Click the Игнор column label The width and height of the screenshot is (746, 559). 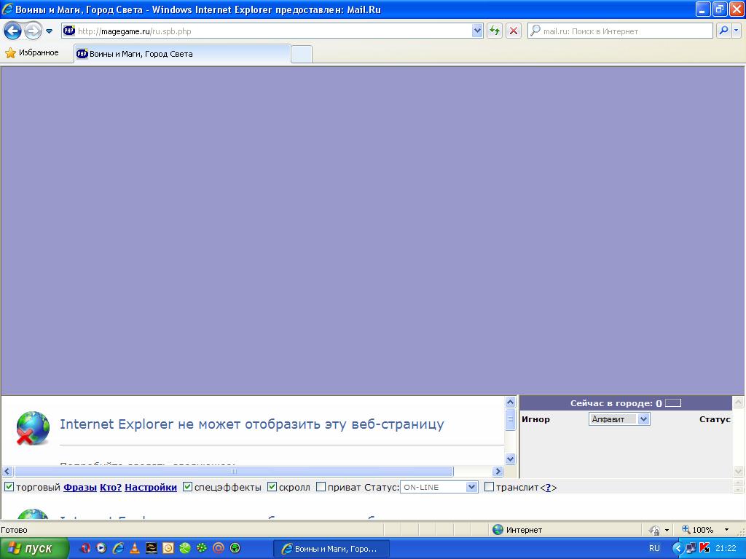535,419
